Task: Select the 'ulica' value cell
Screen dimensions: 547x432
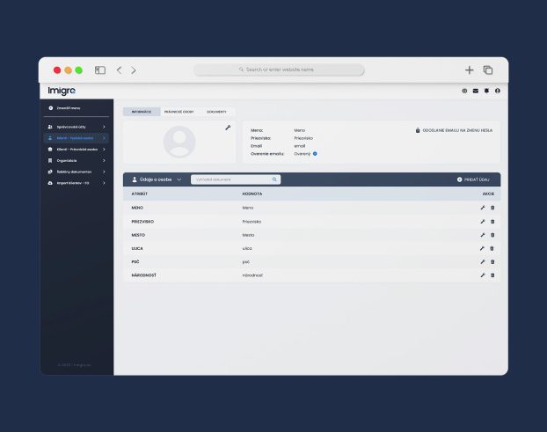Action: 247,248
